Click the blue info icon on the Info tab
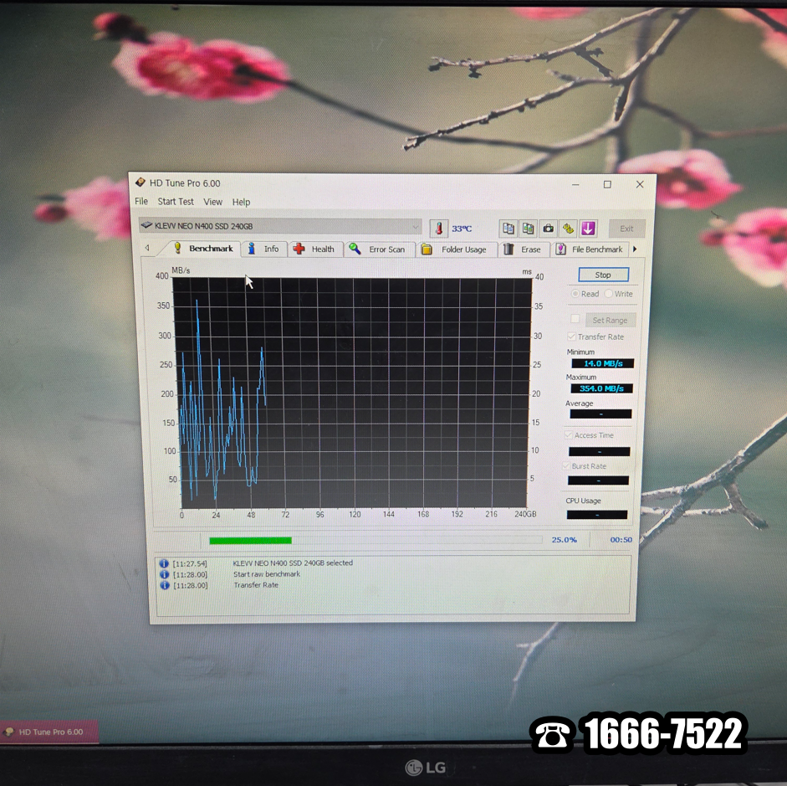787x786 pixels. (x=252, y=249)
